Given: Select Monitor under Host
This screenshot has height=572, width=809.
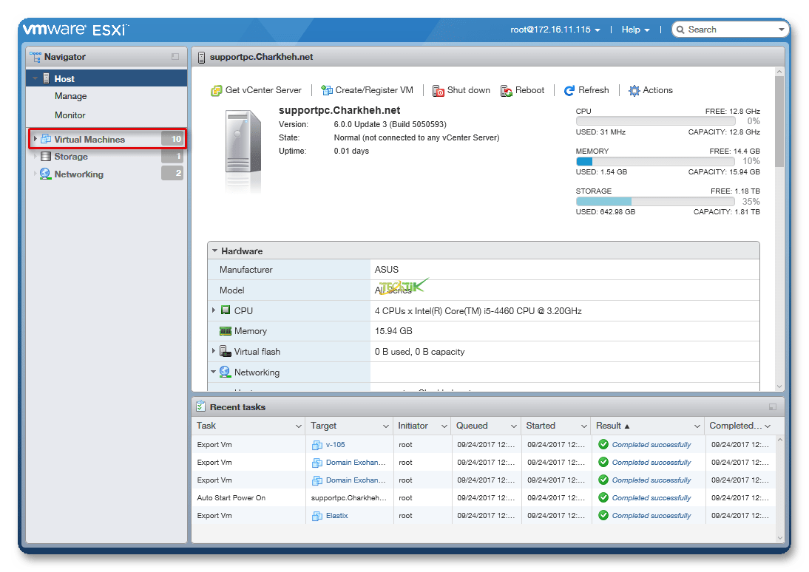Looking at the screenshot, I should click(x=70, y=115).
